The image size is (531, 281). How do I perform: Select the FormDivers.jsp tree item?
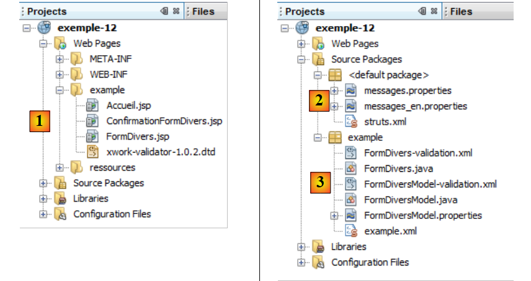click(138, 136)
